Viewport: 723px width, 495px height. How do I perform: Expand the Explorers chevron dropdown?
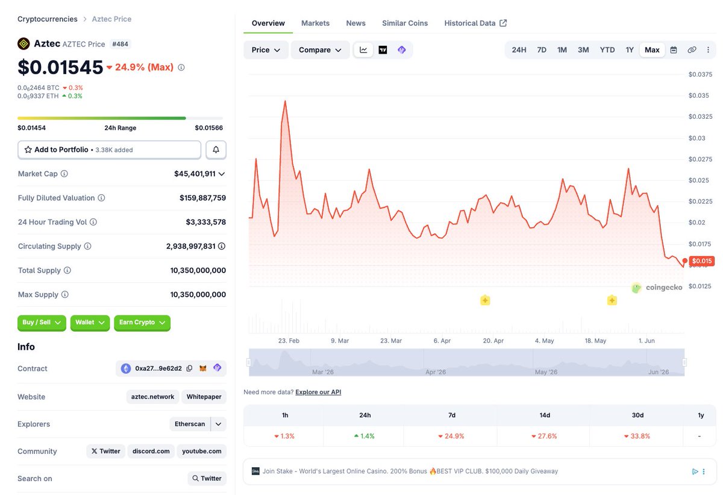219,424
